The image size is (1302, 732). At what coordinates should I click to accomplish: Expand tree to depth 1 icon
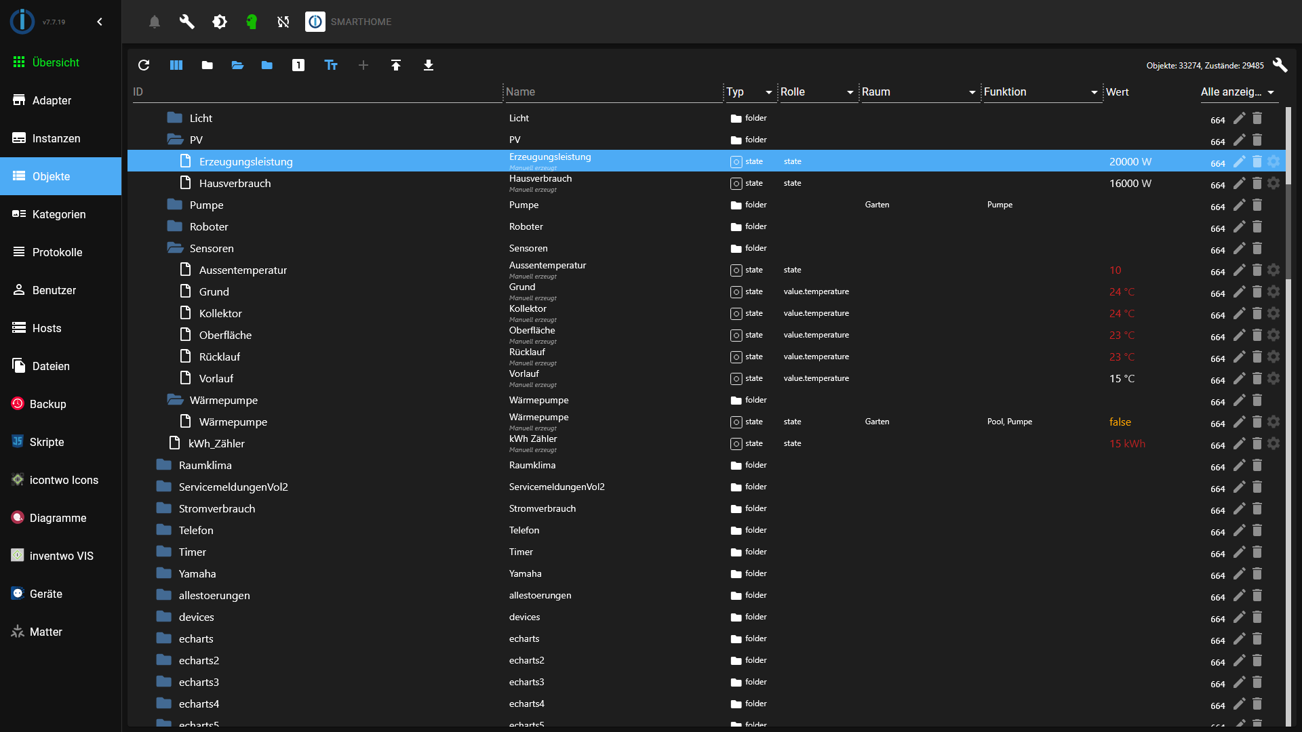coord(298,65)
